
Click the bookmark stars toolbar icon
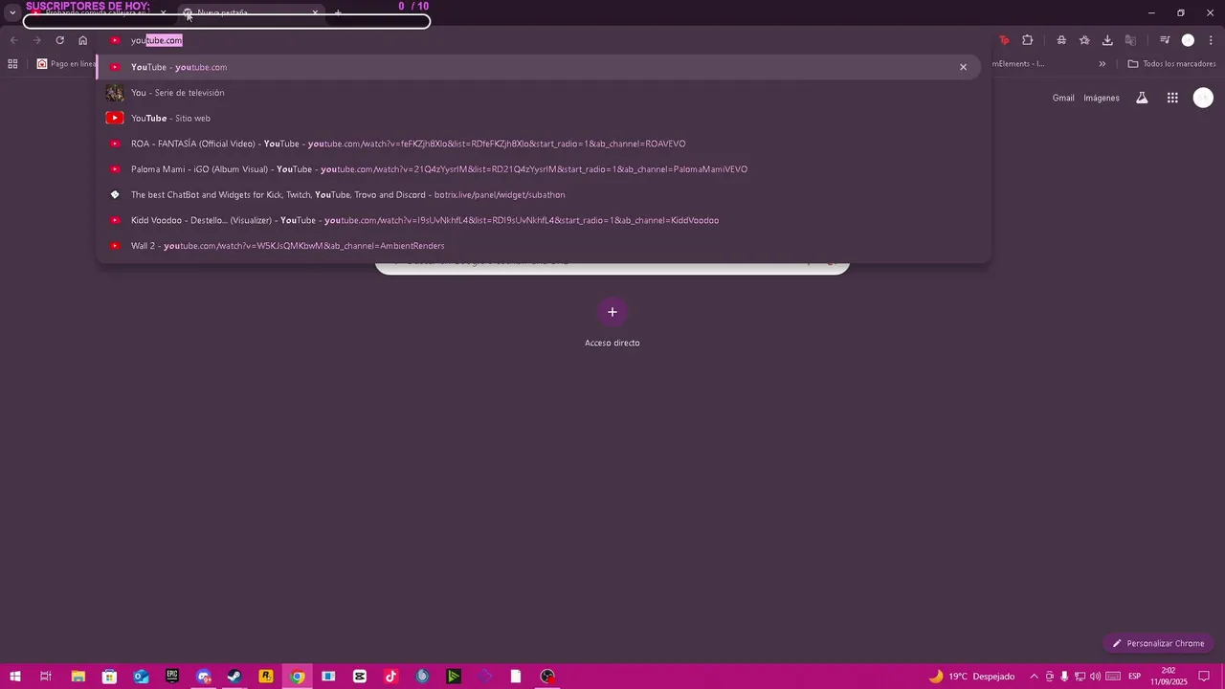pos(1084,40)
